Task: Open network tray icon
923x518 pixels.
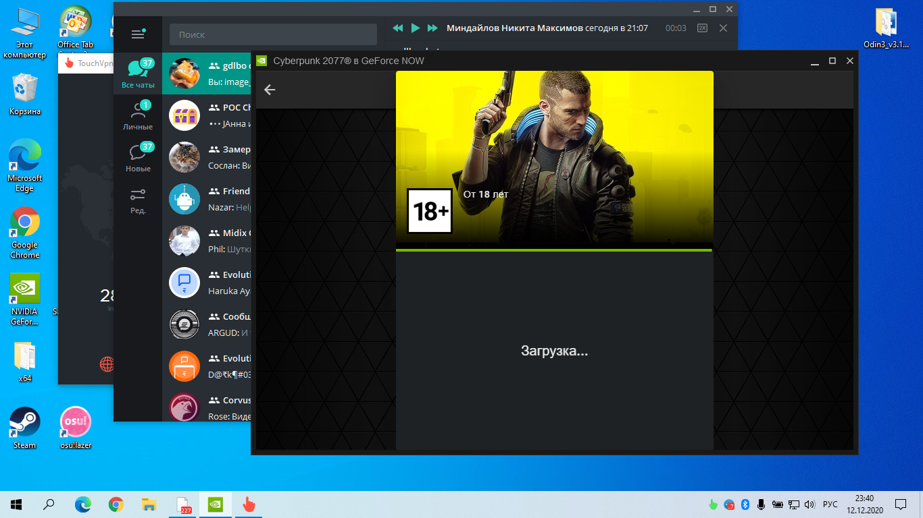Action: pyautogui.click(x=794, y=505)
